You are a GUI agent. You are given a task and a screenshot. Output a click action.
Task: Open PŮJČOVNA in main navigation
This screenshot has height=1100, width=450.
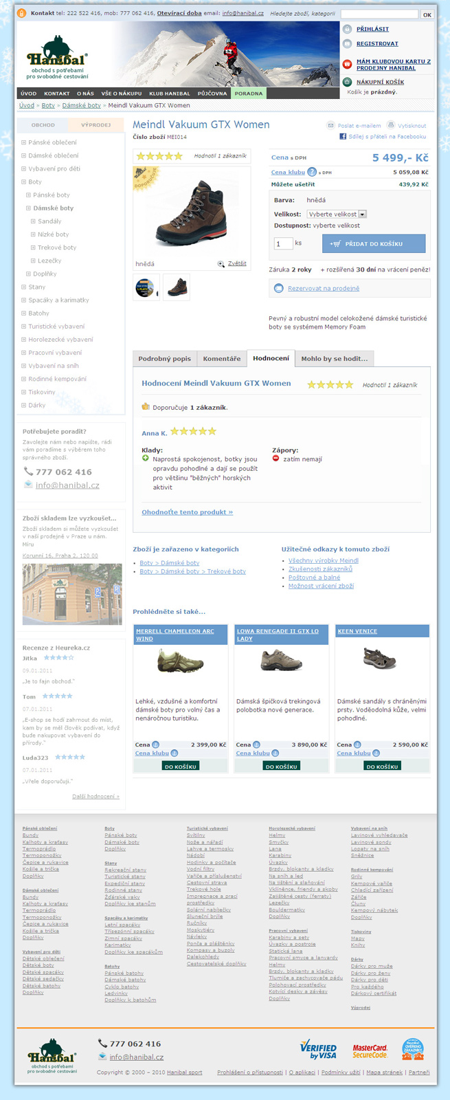point(212,93)
